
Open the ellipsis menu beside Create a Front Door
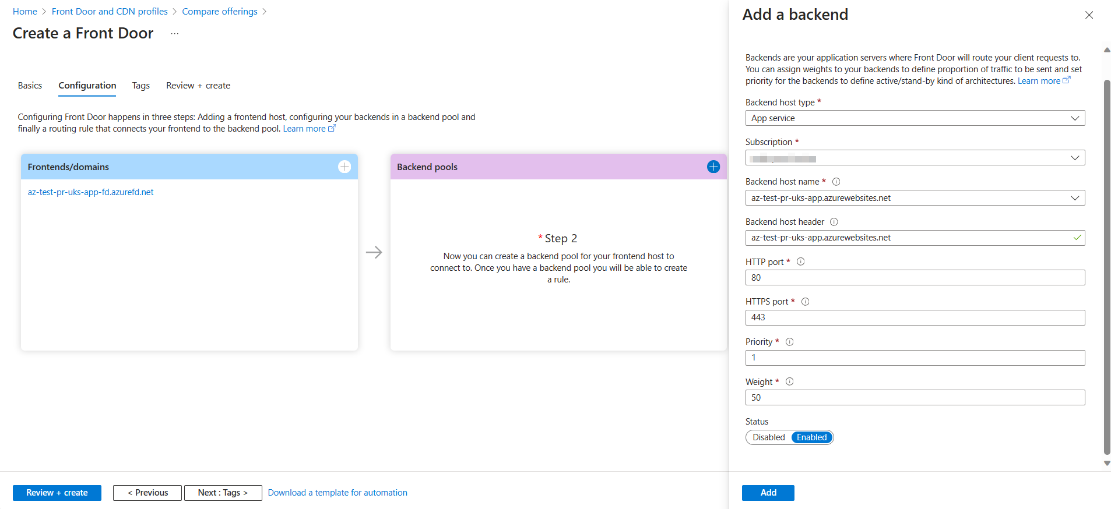point(174,34)
